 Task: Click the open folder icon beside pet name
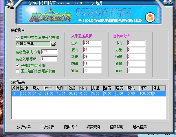coord(54,44)
